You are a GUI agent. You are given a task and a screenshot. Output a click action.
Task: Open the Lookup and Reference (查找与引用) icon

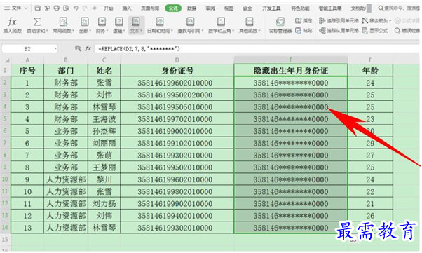tap(190, 22)
